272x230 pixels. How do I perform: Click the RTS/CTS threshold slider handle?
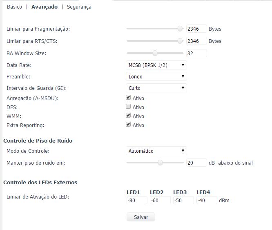(180, 41)
